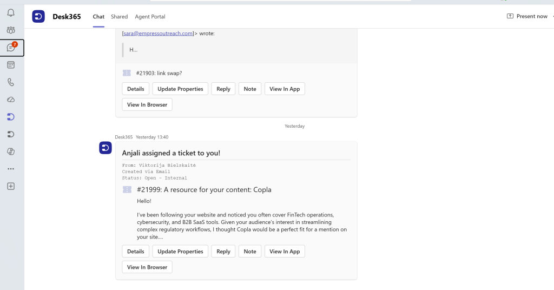Viewport: 554px width, 290px height.
Task: Select the active purple Desk365 sidebar icon
Action: (x=11, y=117)
